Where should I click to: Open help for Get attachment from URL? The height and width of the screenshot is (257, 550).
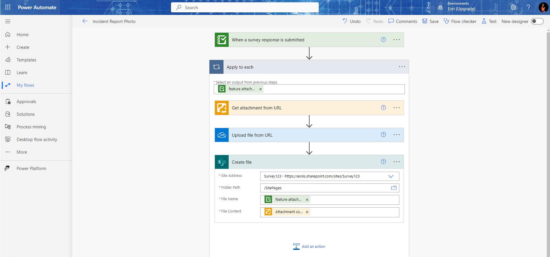[x=383, y=108]
